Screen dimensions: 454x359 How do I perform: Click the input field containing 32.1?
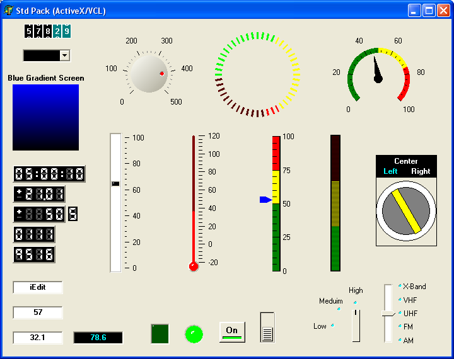[38, 338]
